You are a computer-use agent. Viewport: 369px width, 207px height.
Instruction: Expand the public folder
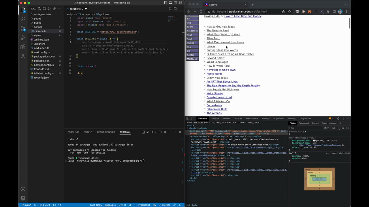[37, 23]
